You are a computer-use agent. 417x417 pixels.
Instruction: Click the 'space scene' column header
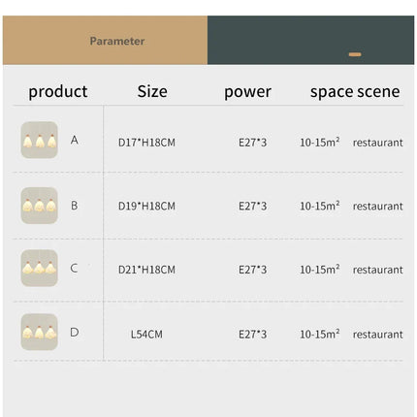355,92
